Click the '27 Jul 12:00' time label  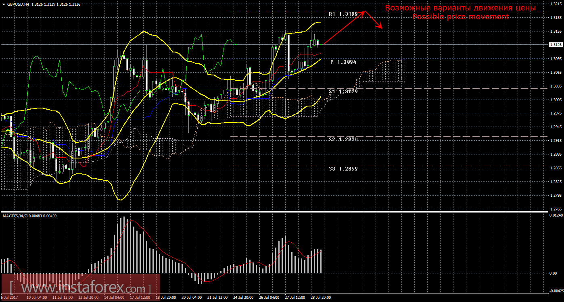coord(295,298)
